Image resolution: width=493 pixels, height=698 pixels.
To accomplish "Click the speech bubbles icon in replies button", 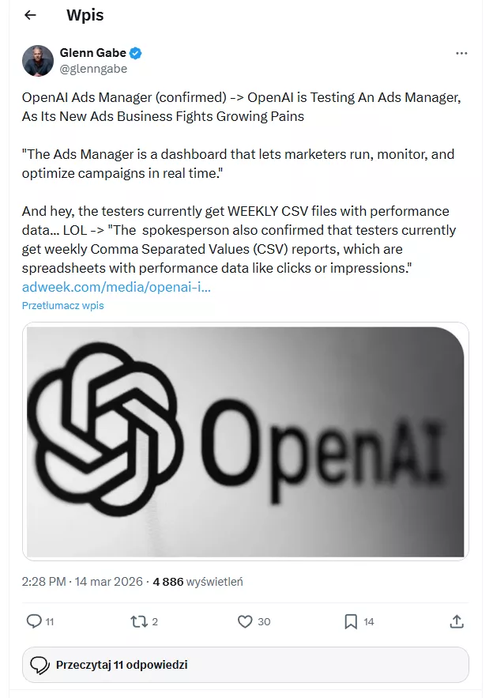I will pos(40,665).
